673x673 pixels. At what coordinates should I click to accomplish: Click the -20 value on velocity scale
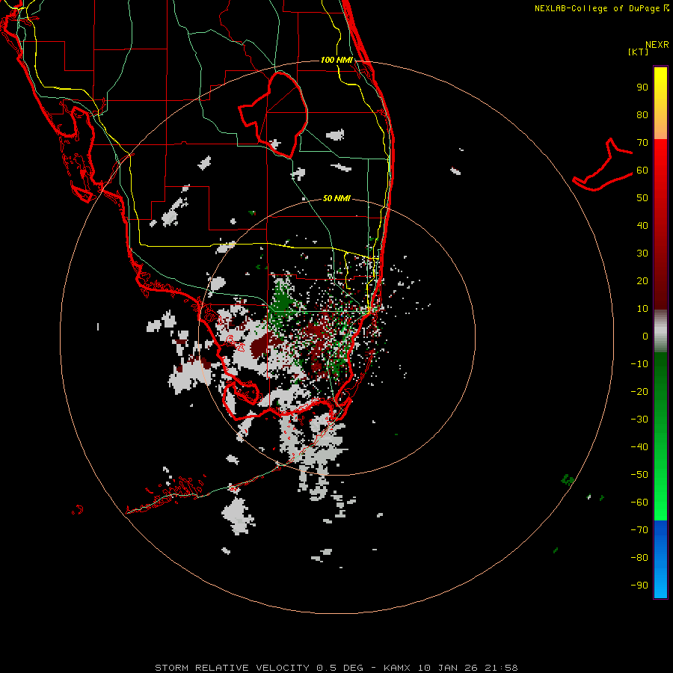[639, 392]
